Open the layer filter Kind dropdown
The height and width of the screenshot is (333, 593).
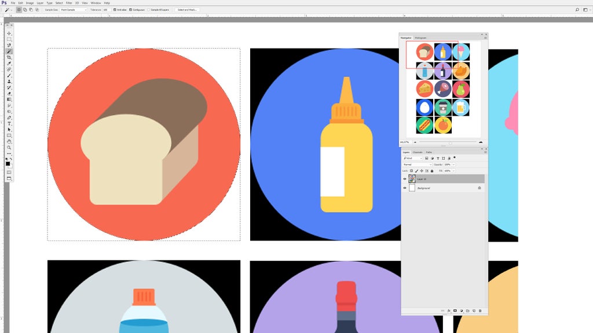pyautogui.click(x=412, y=158)
